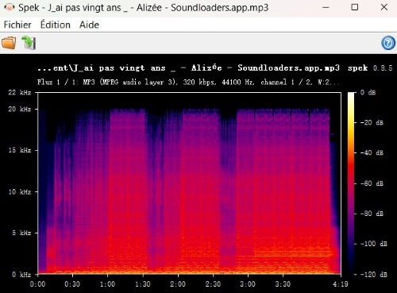Click the file path title in the spectrogram

point(188,68)
